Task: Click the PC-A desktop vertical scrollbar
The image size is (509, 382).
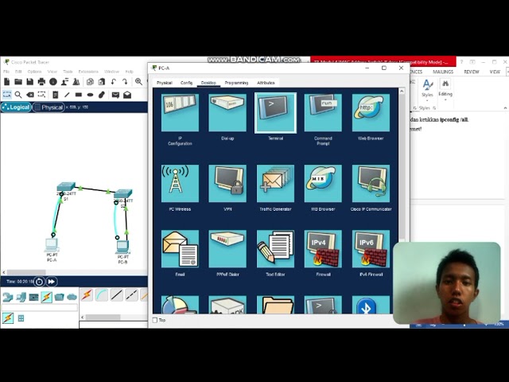Action: pyautogui.click(x=402, y=169)
